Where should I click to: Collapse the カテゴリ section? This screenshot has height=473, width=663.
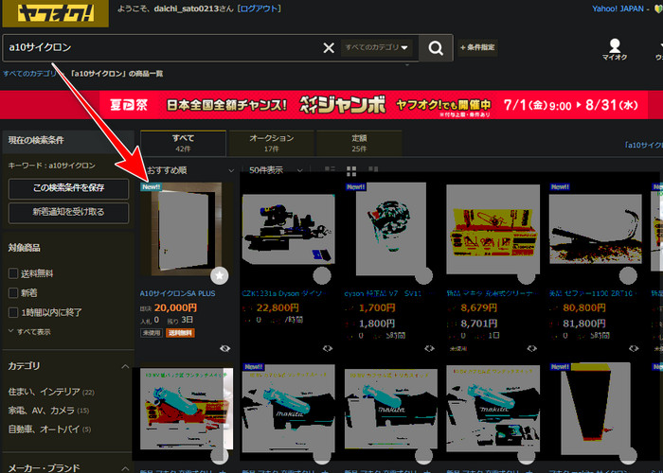tap(125, 366)
